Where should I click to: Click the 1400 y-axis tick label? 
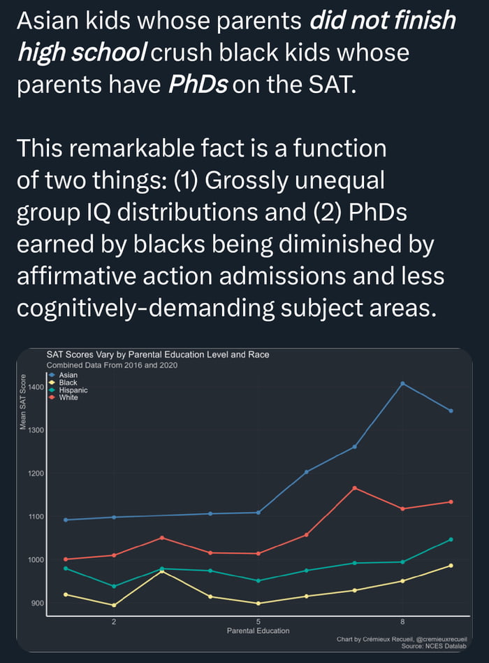36,387
